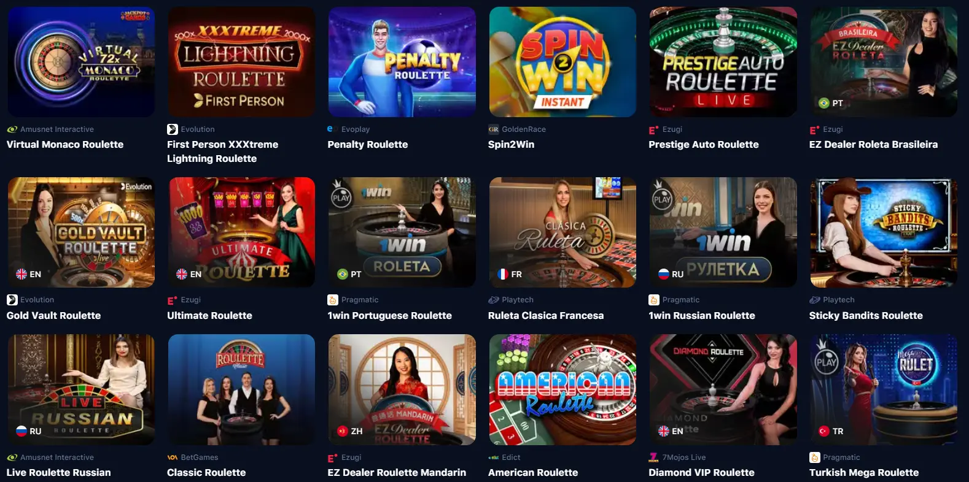The width and height of the screenshot is (969, 482).
Task: Click the Edict provider icon
Action: pos(493,457)
